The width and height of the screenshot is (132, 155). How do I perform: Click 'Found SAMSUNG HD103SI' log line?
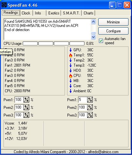point(38,21)
